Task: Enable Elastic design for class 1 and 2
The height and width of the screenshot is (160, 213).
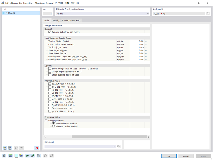Action: 50,68
